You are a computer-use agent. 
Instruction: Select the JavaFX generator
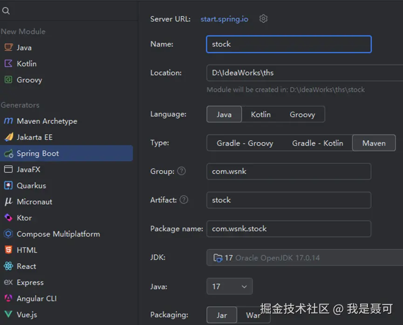coord(66,169)
